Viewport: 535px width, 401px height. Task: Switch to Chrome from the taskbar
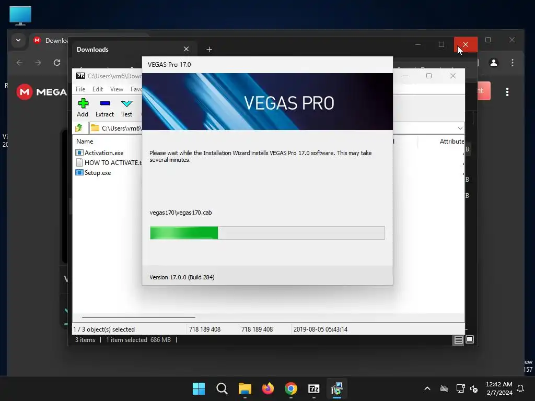tap(290, 388)
